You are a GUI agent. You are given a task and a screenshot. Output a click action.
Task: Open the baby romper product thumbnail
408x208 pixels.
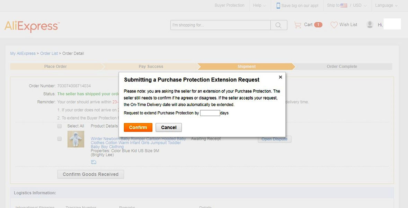coord(76,139)
